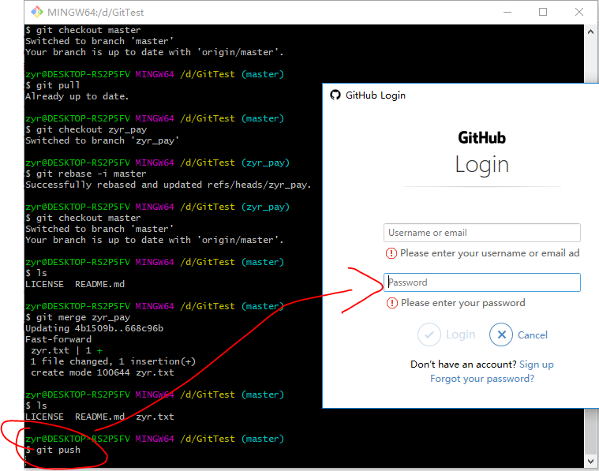
Task: Click 'Please enter your password' error message
Action: (x=463, y=303)
